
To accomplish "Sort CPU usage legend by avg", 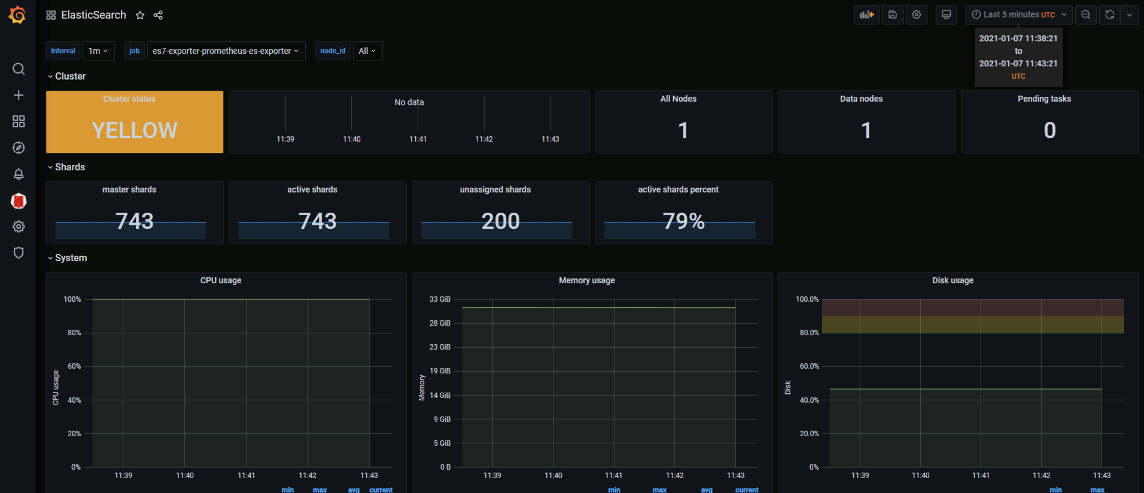I will click(354, 490).
